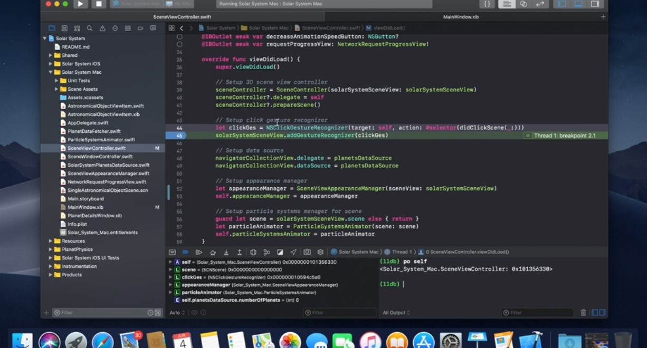Open the Debug navigator icon

[128, 28]
